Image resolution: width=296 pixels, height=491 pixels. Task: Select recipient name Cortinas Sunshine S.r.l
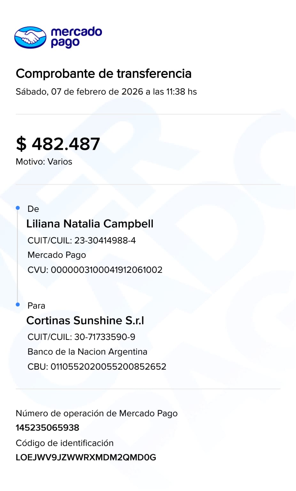pyautogui.click(x=85, y=320)
